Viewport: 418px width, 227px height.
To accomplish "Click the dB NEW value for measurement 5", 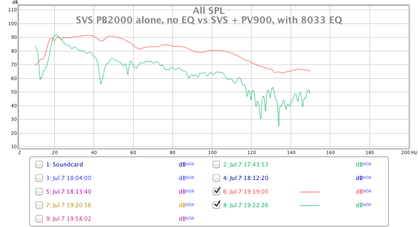I will [187, 192].
